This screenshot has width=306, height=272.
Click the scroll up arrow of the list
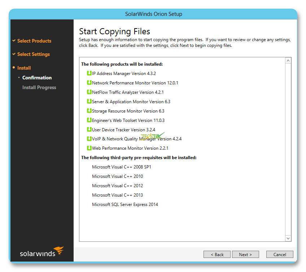(288, 61)
